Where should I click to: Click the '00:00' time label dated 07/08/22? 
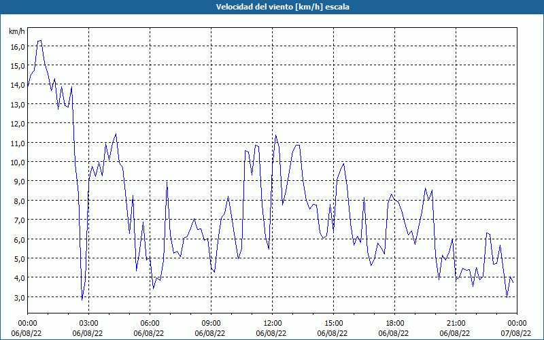click(517, 324)
